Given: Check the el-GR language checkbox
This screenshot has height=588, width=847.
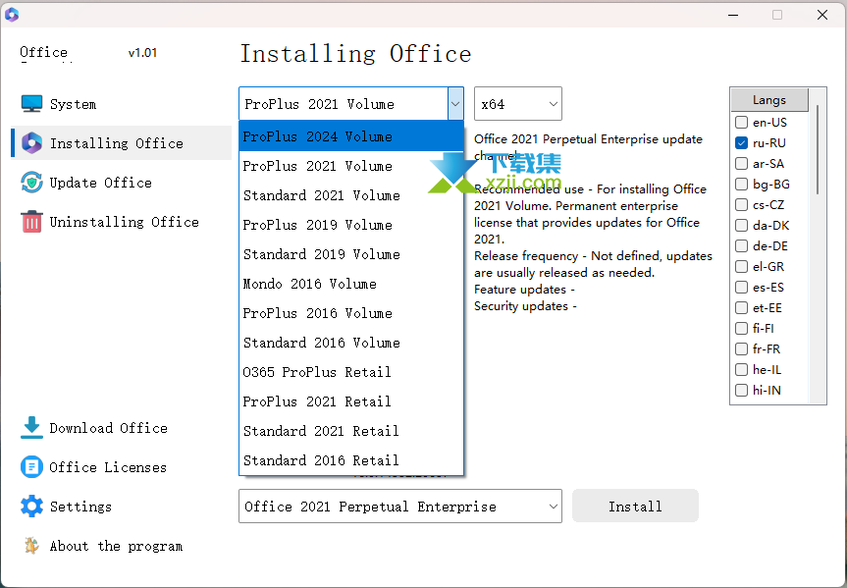Looking at the screenshot, I should pos(742,266).
